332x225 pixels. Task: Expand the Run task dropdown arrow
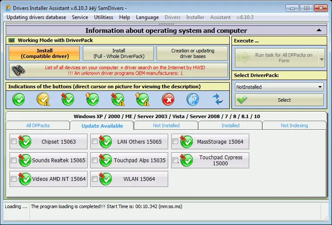tap(321, 58)
